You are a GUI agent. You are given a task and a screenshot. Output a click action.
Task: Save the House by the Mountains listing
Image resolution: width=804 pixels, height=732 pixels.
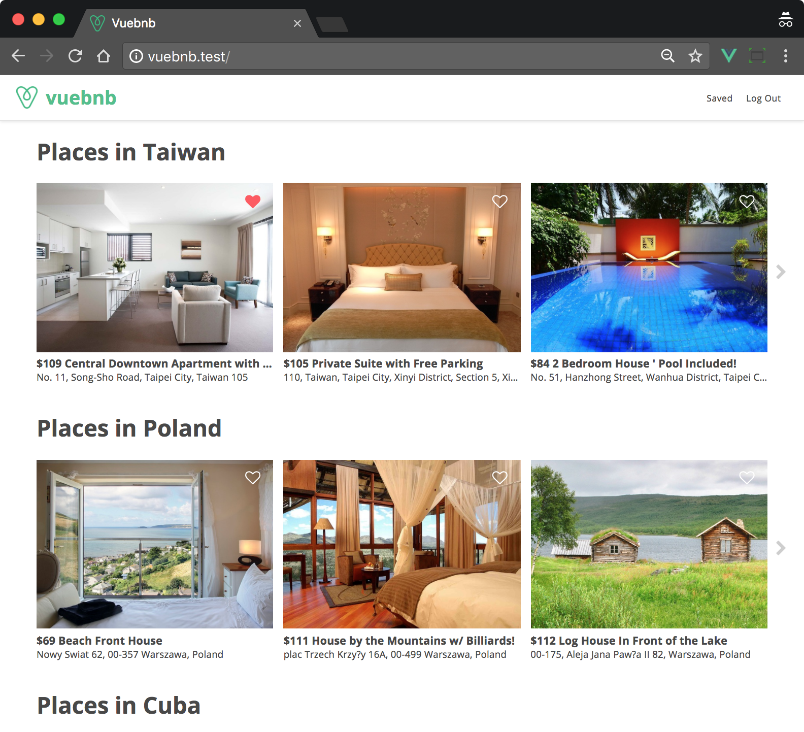[x=500, y=477]
